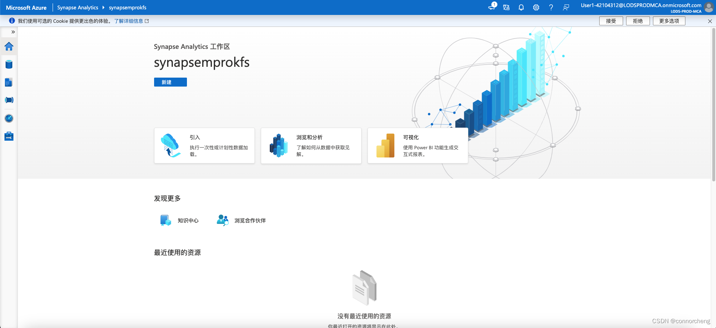Viewport: 716px width, 328px height.
Task: Dismiss the cookie banner with X
Action: (710, 21)
